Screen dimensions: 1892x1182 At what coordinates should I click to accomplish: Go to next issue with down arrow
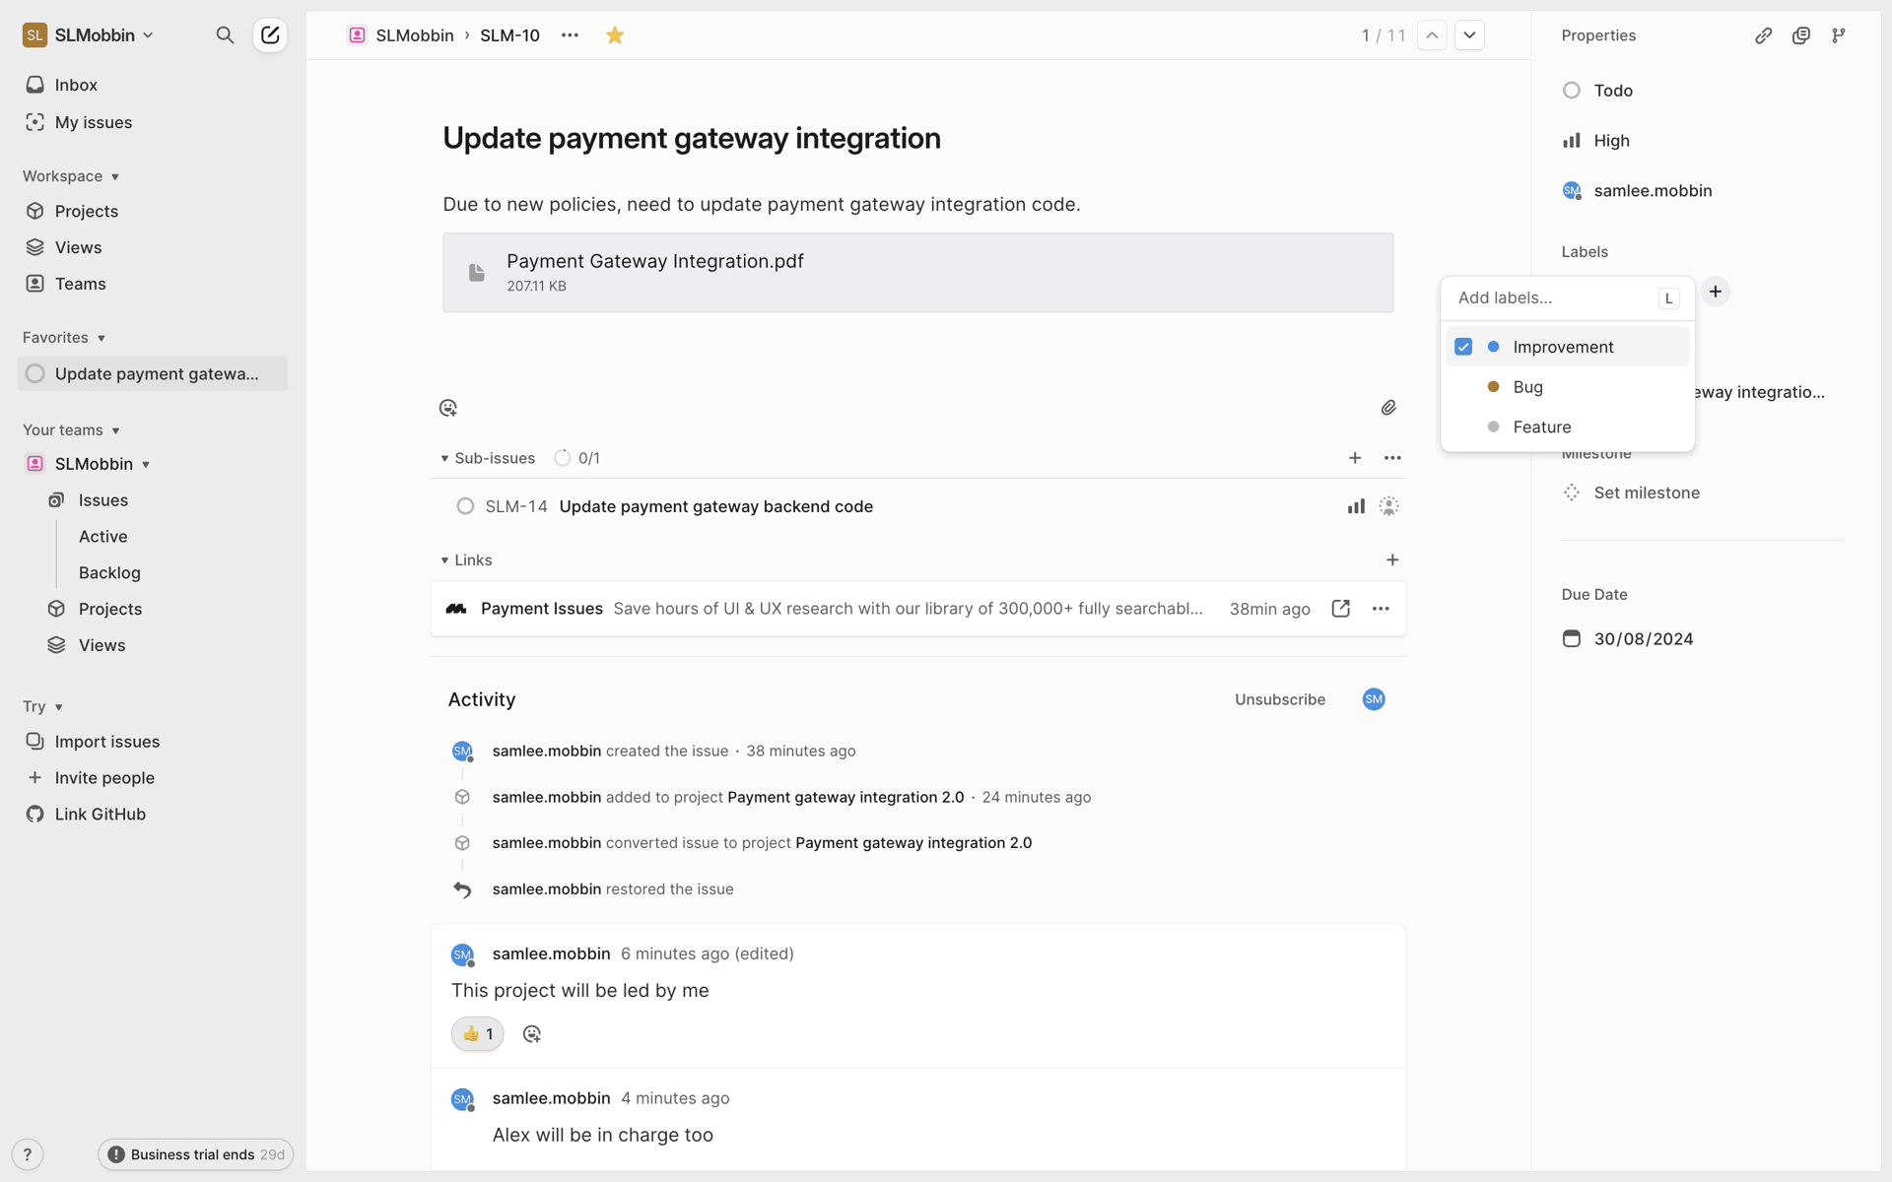pos(1469,35)
